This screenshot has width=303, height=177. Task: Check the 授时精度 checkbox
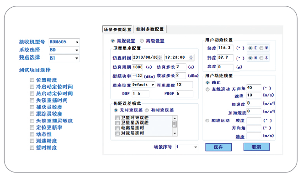32,148
